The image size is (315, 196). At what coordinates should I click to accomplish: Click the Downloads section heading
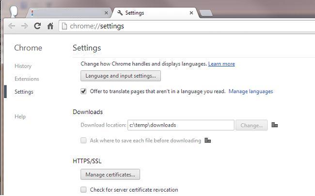(88, 112)
